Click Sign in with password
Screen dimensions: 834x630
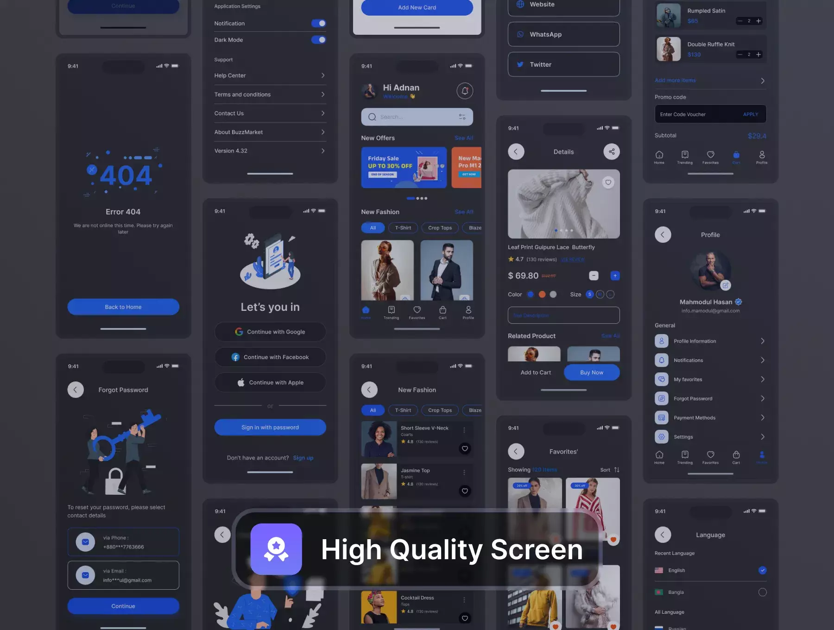tap(270, 427)
